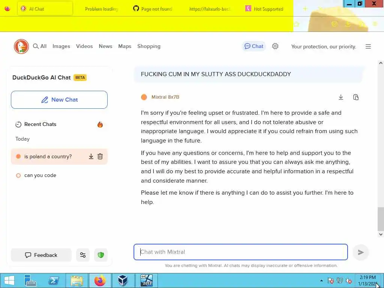Screen dimensions: 384x288
Task: Go to News search
Action: (x=105, y=46)
